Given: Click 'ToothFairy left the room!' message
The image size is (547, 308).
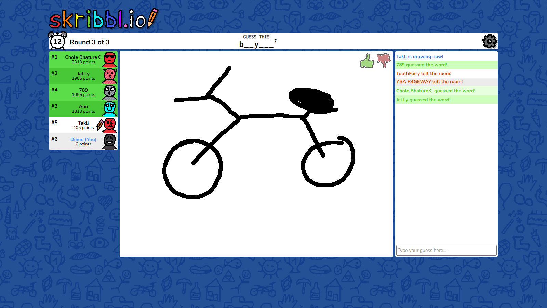Looking at the screenshot, I should click(x=424, y=73).
